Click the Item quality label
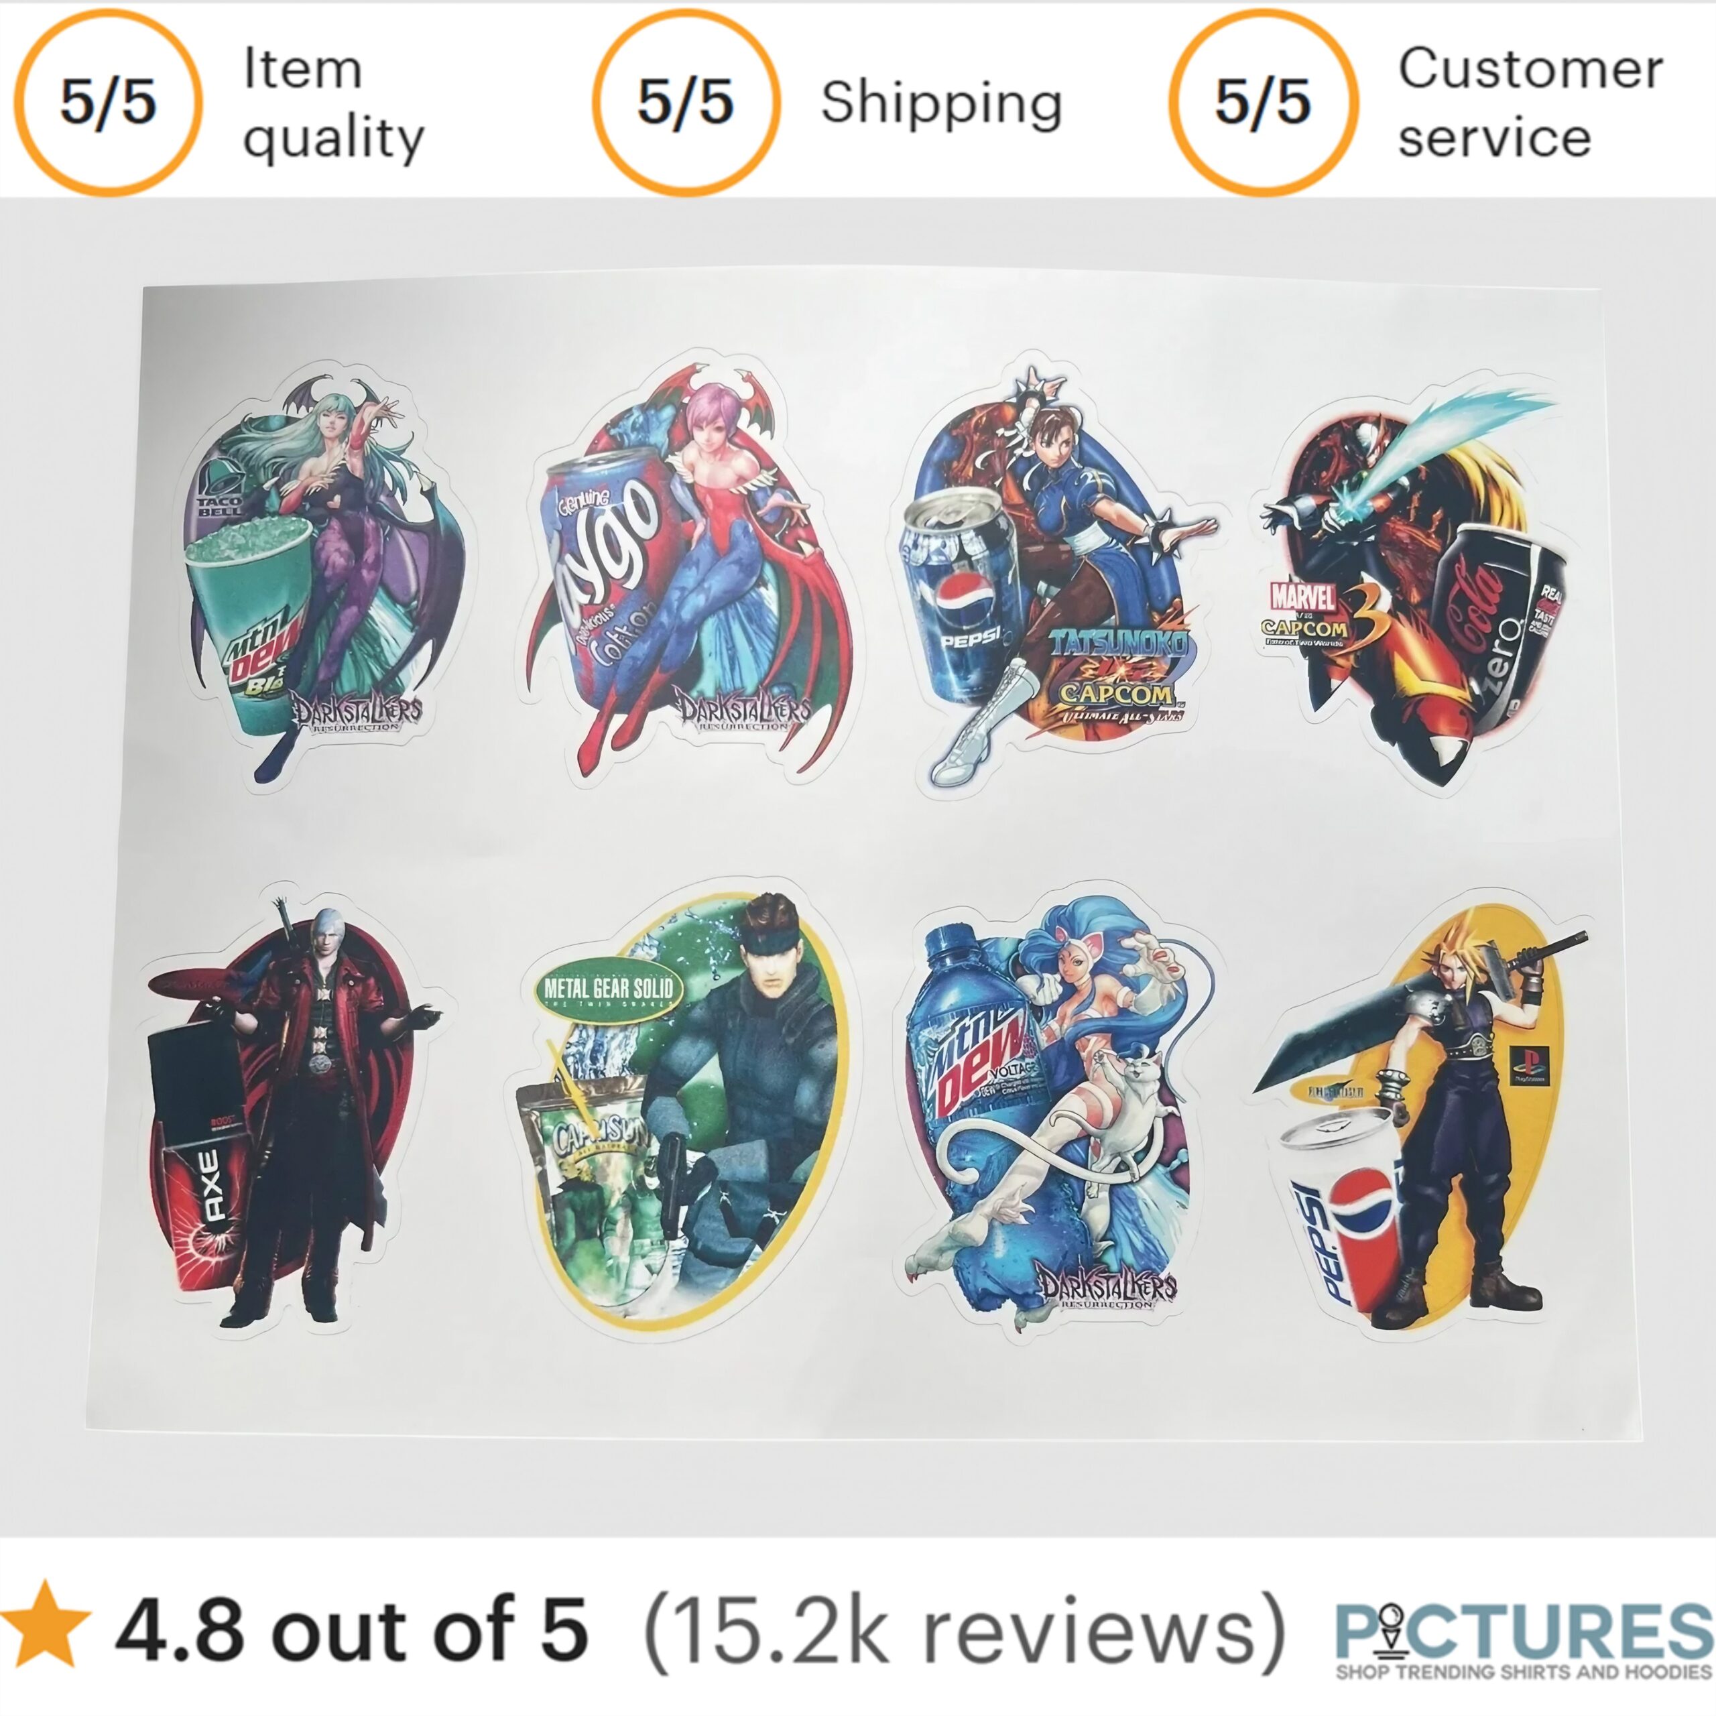Screen dimensions: 1716x1716 pos(334,103)
